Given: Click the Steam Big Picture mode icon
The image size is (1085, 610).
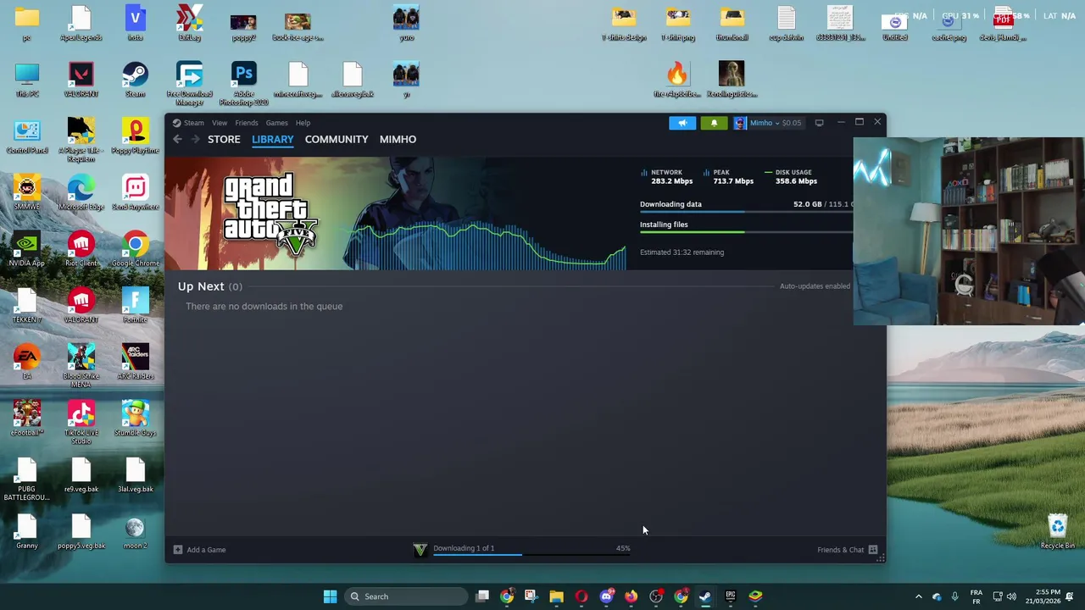Looking at the screenshot, I should pos(819,123).
